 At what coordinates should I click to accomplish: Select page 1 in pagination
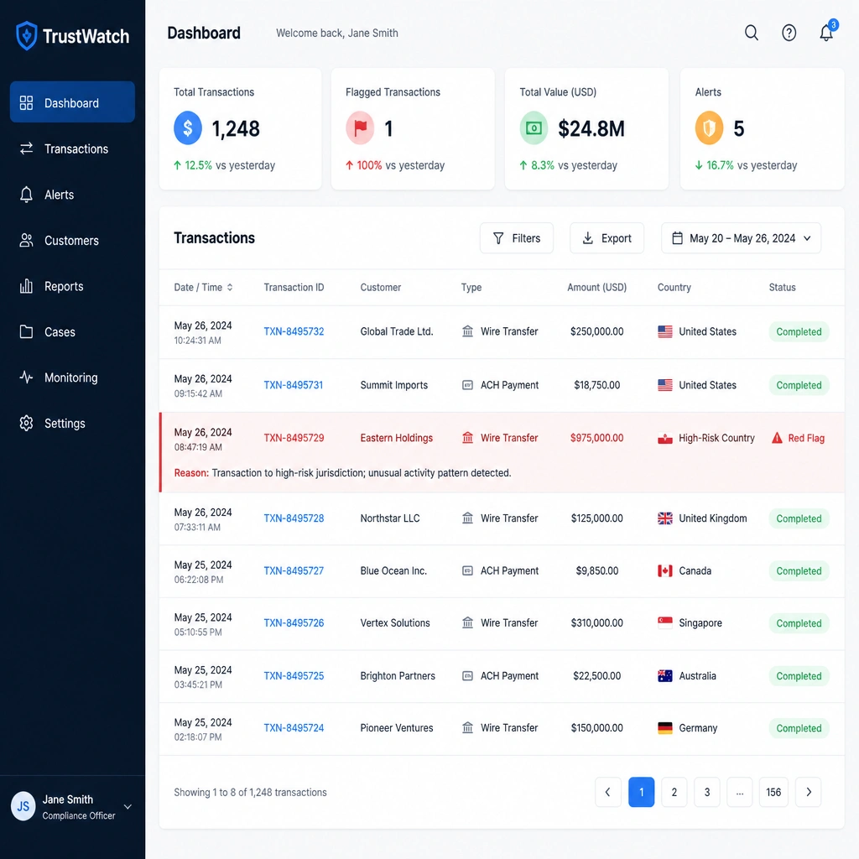click(641, 792)
